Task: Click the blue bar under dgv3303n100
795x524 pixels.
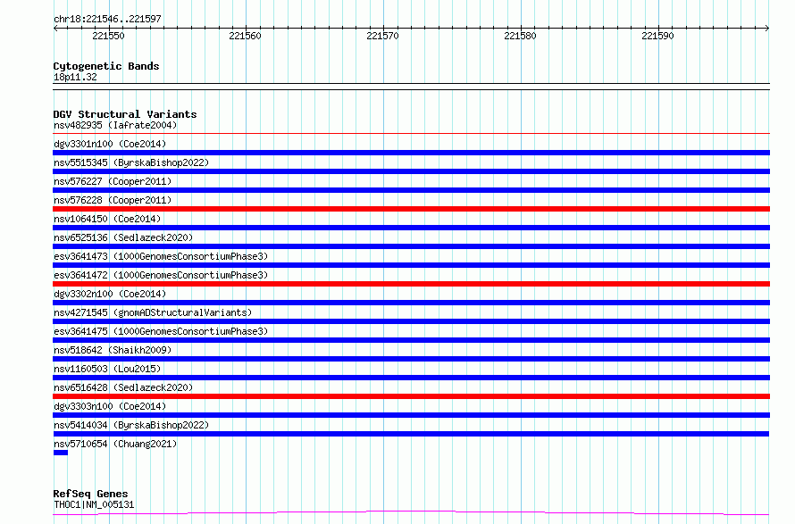Action: 411,415
